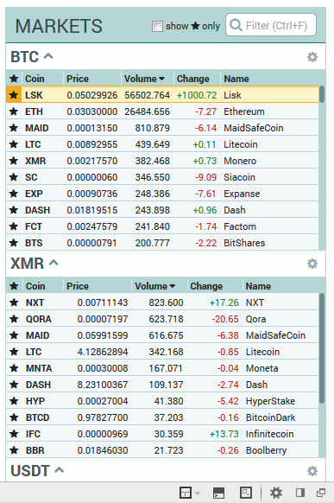Collapse the BTC markets section
Viewport: 334px width, 503px height.
pos(48,56)
